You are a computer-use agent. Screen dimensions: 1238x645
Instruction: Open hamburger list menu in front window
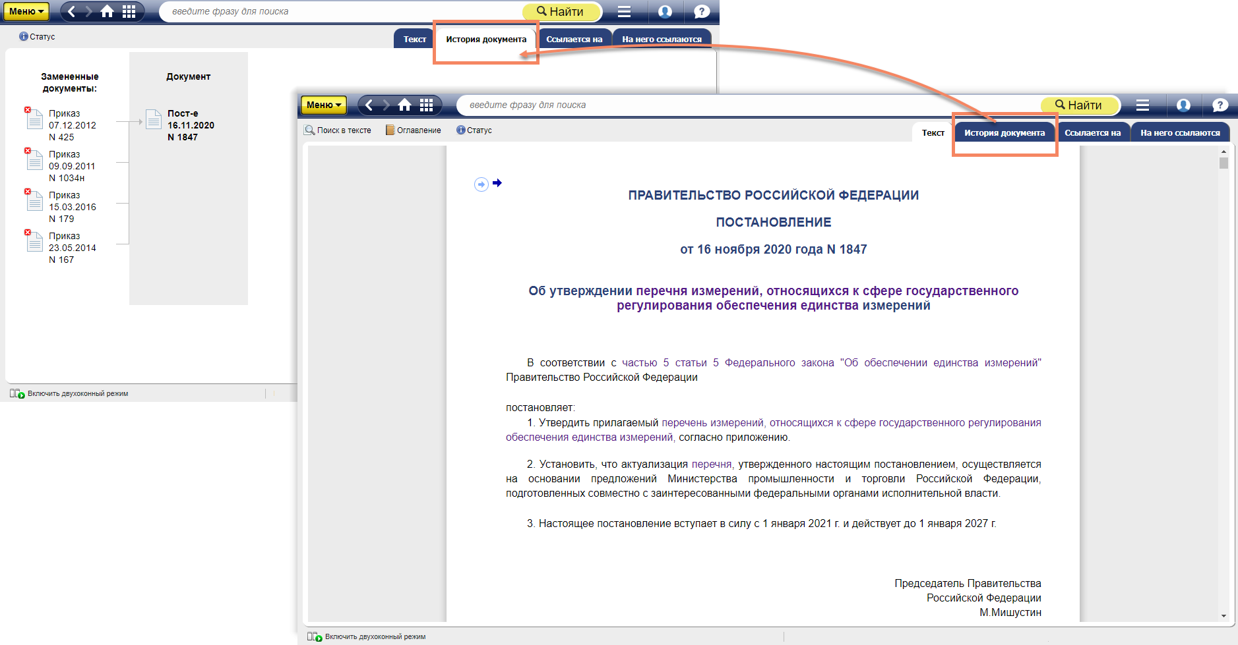(x=1142, y=105)
